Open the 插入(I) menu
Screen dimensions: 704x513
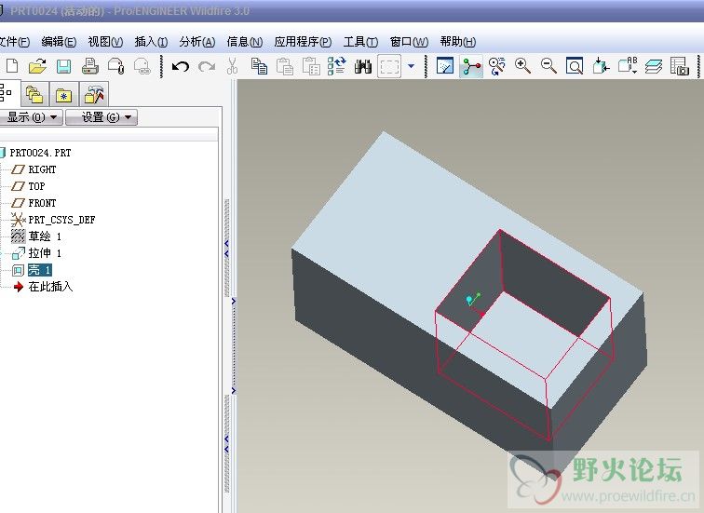(x=151, y=42)
